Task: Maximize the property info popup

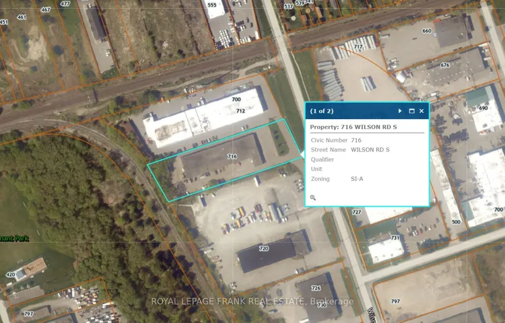Action: [411, 111]
